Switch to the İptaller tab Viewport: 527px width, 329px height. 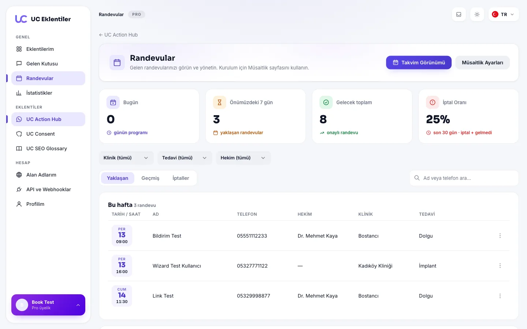(x=181, y=178)
